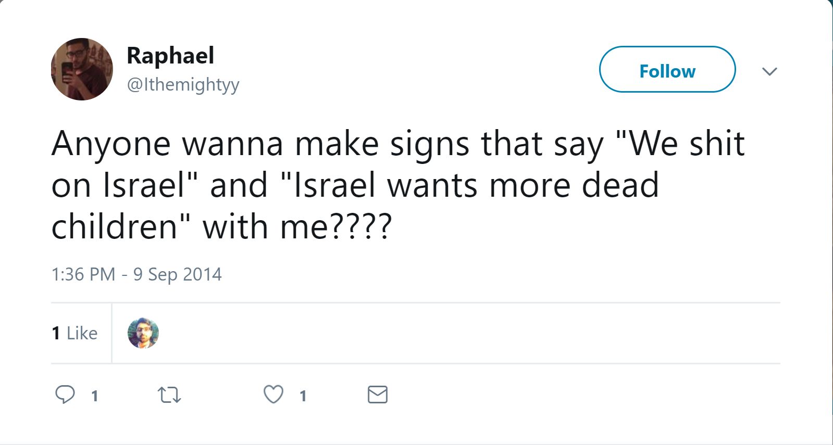Screen dimensions: 833x445
Task: Click the tweet's middle line of text
Action: pyautogui.click(x=355, y=185)
